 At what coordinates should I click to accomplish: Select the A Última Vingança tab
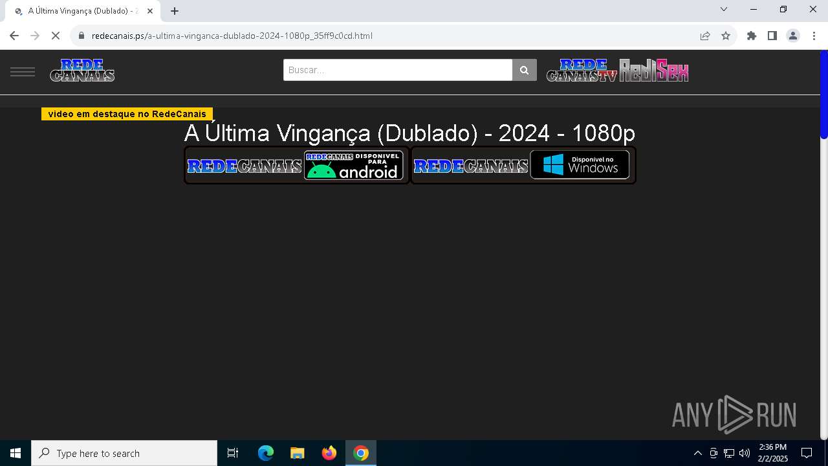(x=83, y=11)
